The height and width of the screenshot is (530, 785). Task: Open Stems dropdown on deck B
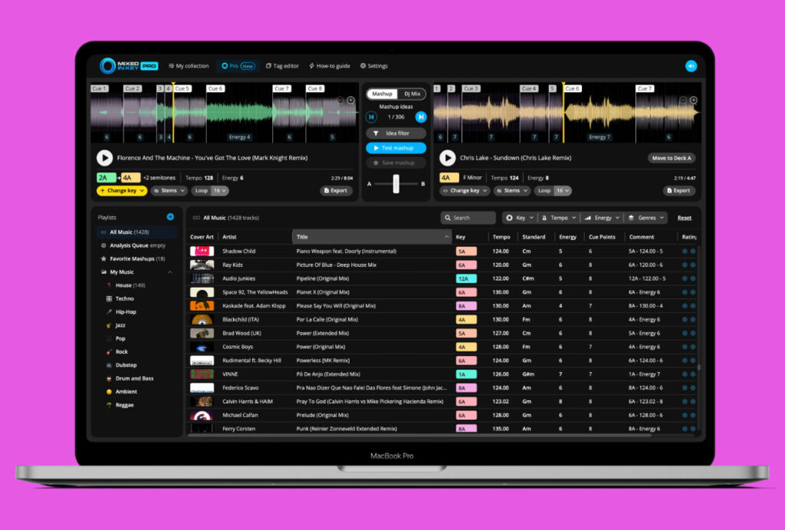click(511, 190)
